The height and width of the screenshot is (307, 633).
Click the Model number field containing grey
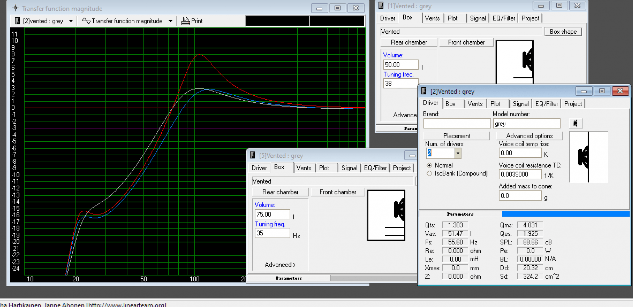point(527,124)
